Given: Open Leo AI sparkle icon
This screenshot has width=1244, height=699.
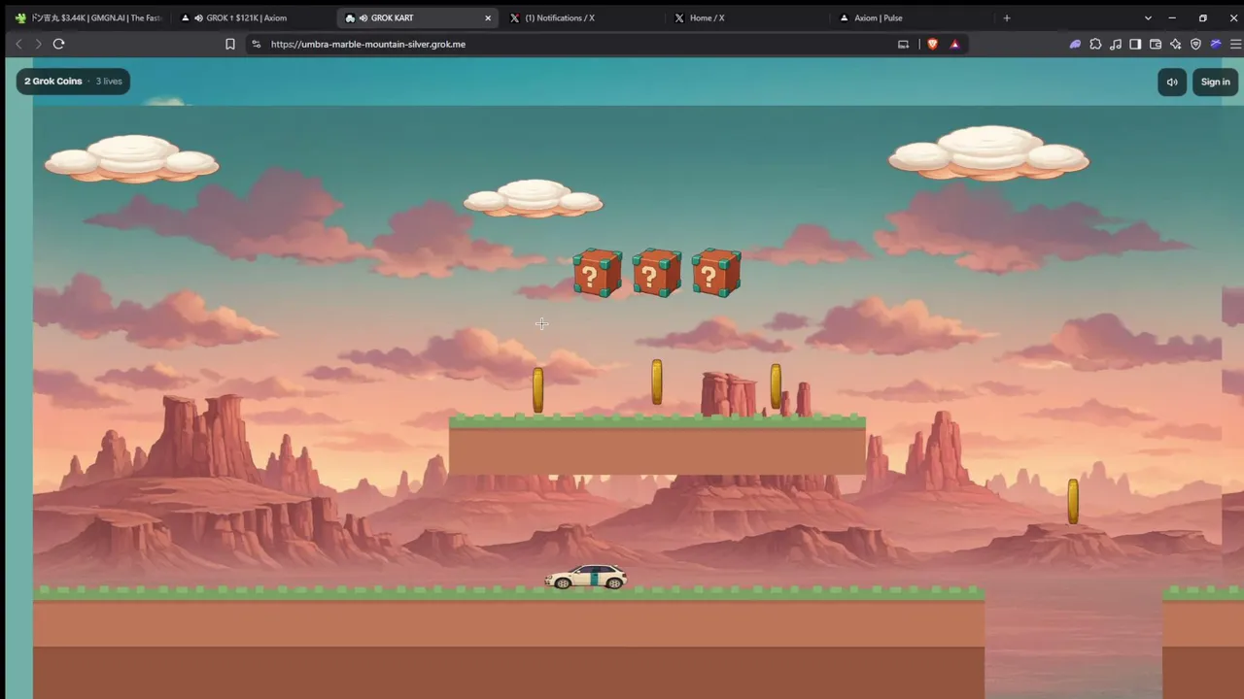Looking at the screenshot, I should 1176,44.
